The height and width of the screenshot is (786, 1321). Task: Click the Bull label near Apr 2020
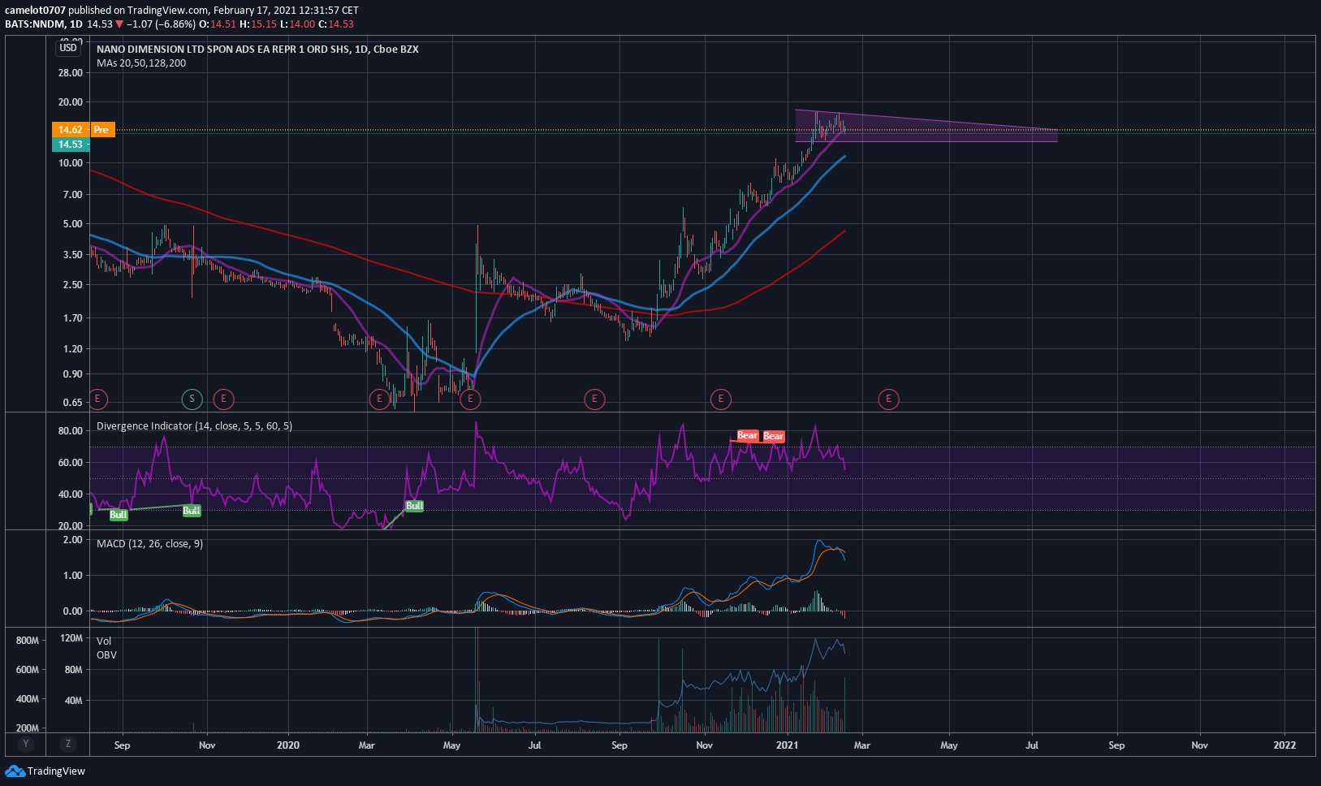pyautogui.click(x=414, y=506)
